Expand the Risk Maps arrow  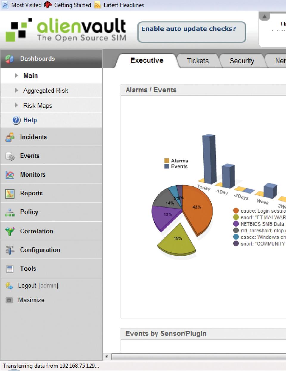click(16, 105)
